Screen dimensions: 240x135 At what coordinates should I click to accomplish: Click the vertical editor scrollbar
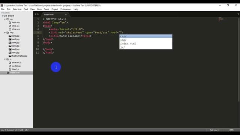(x=239, y=60)
